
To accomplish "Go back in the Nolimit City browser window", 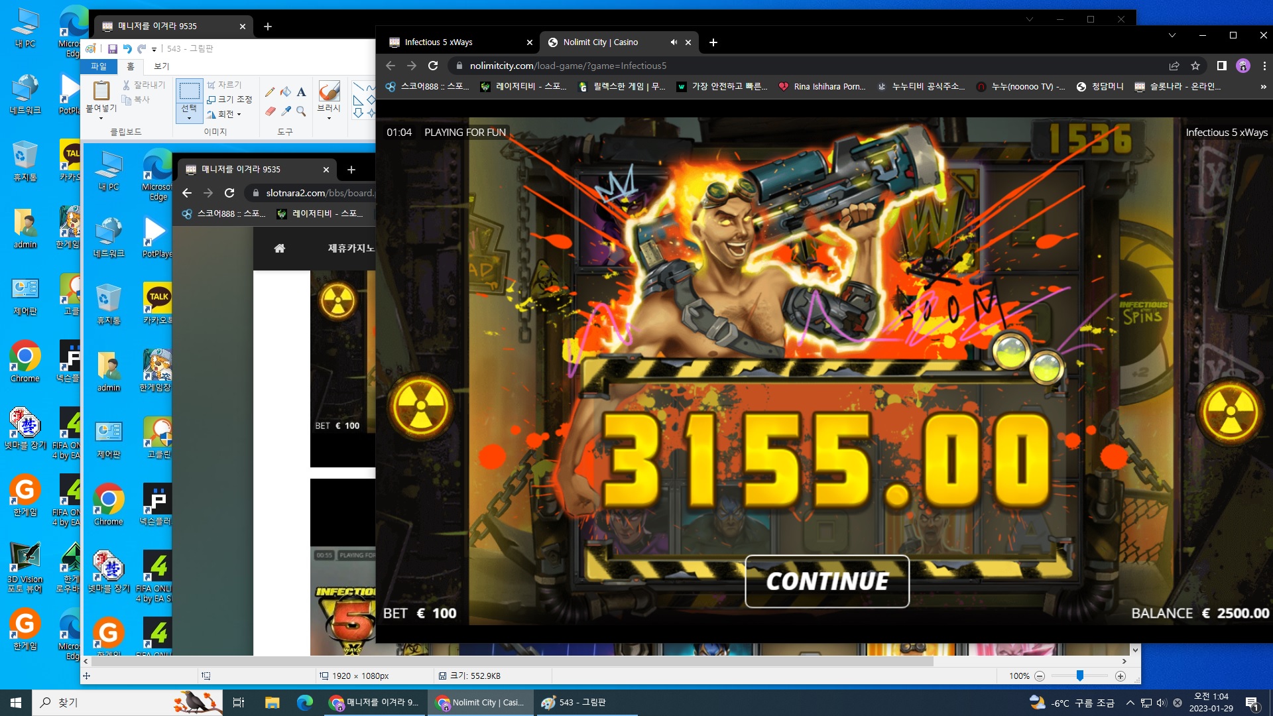I will click(x=391, y=66).
